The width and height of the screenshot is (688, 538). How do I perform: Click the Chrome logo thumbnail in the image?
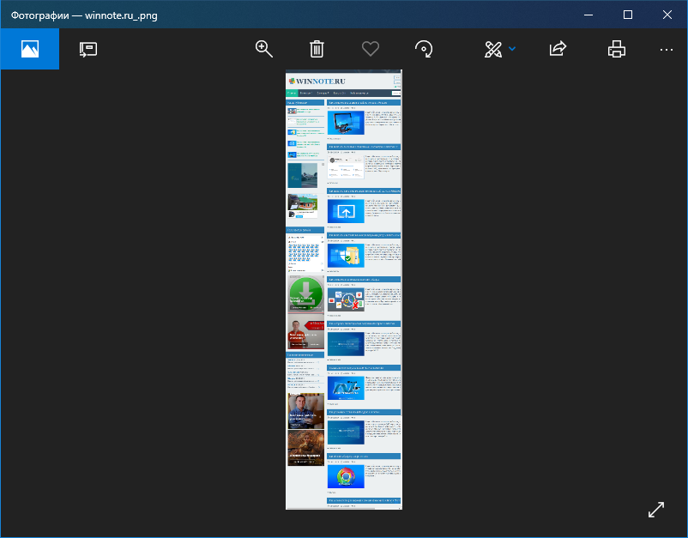click(346, 477)
